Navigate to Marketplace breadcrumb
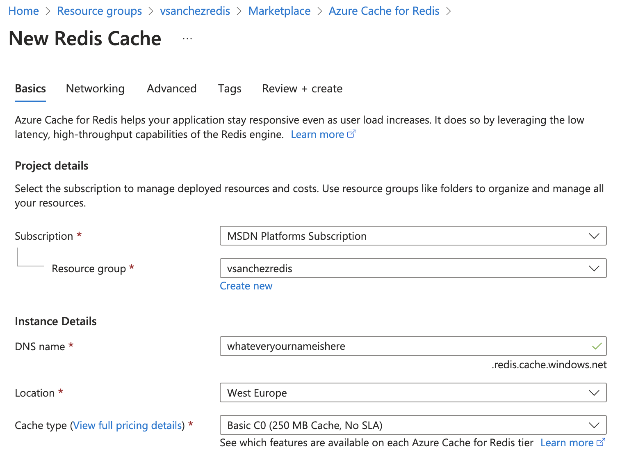The image size is (629, 459). [x=280, y=11]
